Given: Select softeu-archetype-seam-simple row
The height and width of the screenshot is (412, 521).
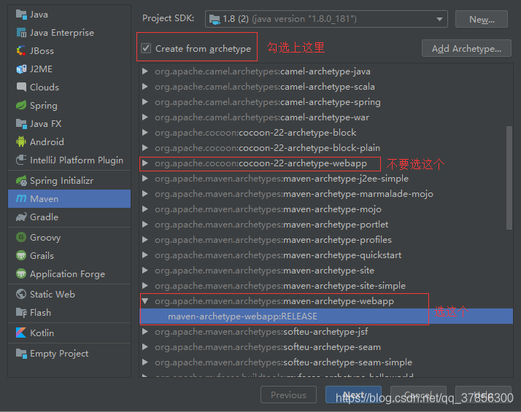Looking at the screenshot, I should pyautogui.click(x=326, y=362).
